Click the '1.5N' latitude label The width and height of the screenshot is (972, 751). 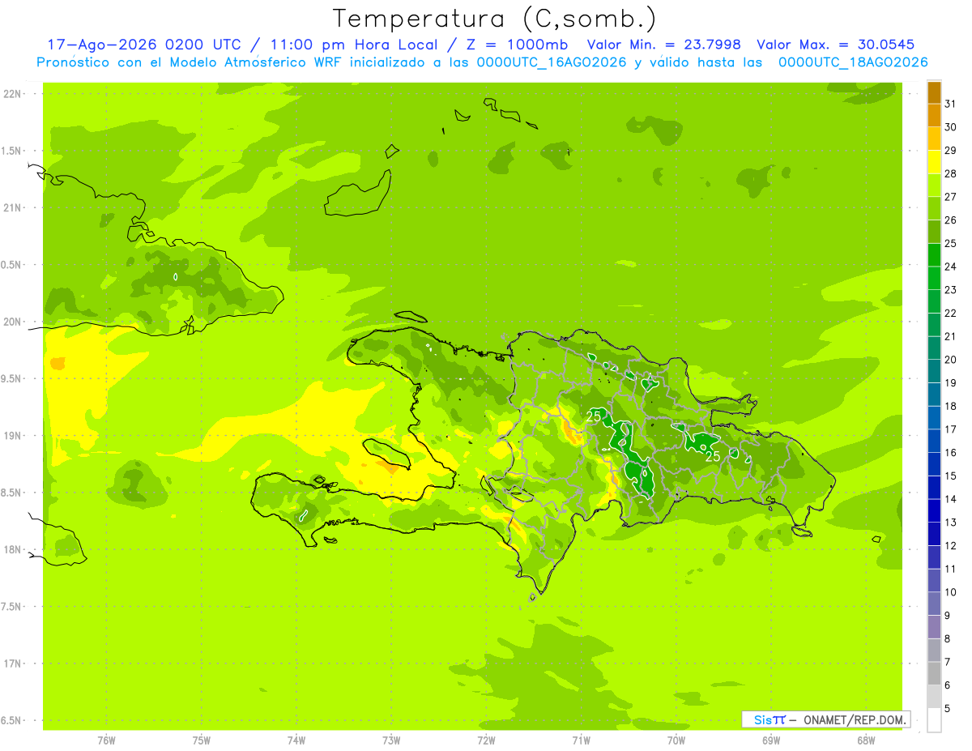point(13,151)
